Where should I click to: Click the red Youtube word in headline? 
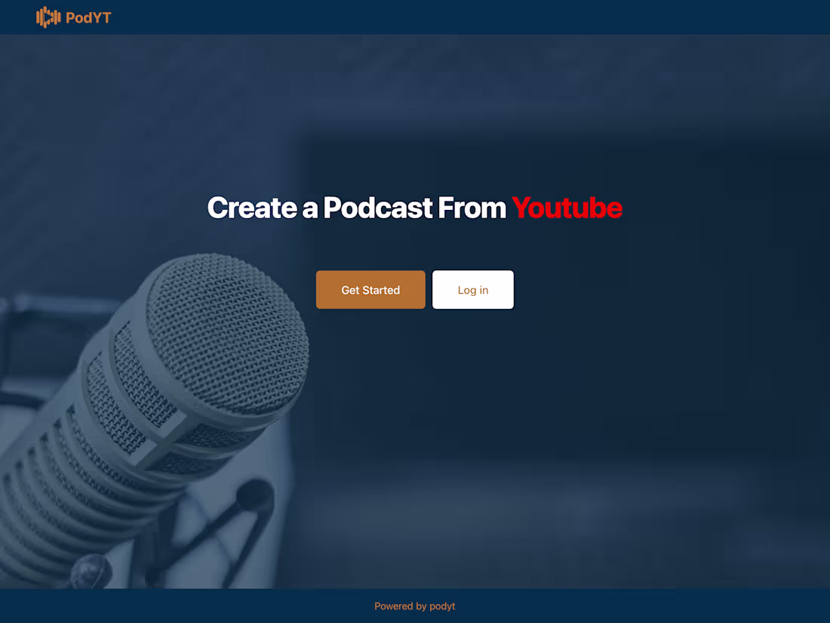pos(567,208)
